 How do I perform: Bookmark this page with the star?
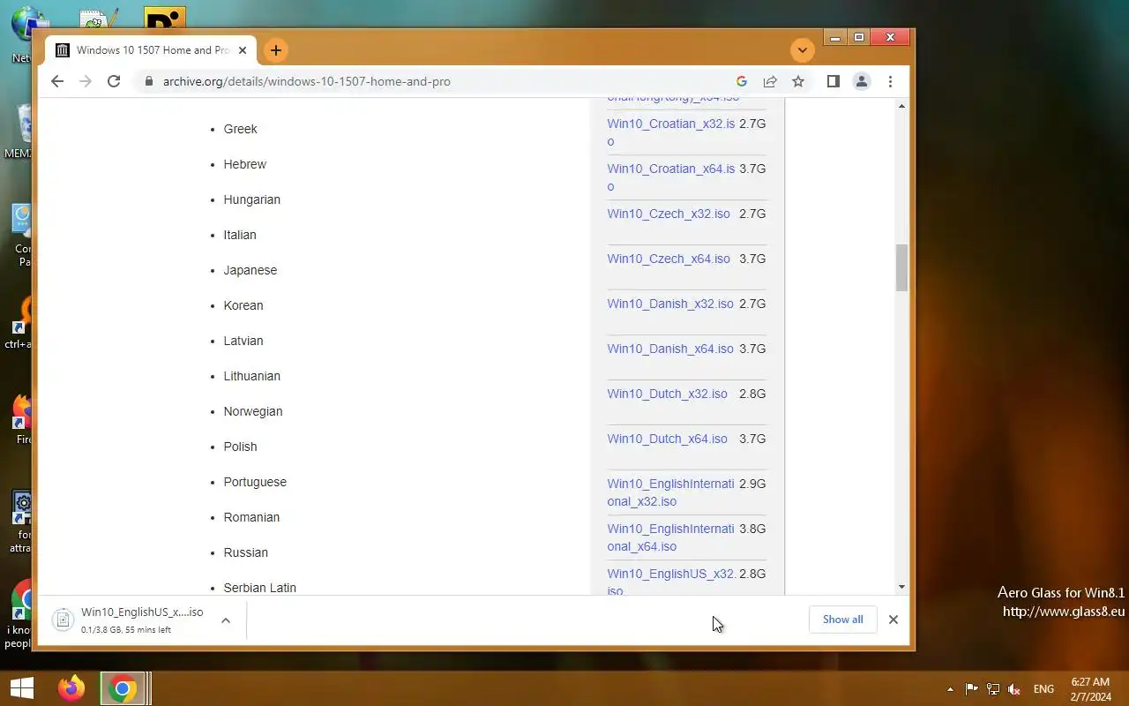(x=798, y=81)
